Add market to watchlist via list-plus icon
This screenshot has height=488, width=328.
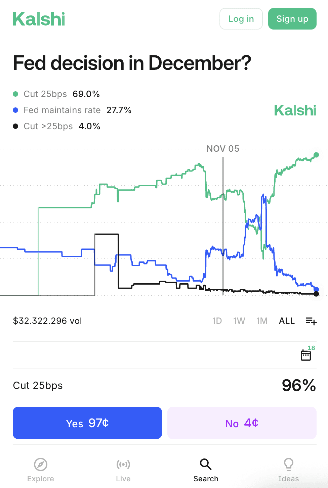(x=311, y=321)
